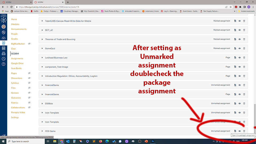Open user Account avatar in global navigation
Viewport: 256px width, 144px height.
pyautogui.click(x=3, y=27)
